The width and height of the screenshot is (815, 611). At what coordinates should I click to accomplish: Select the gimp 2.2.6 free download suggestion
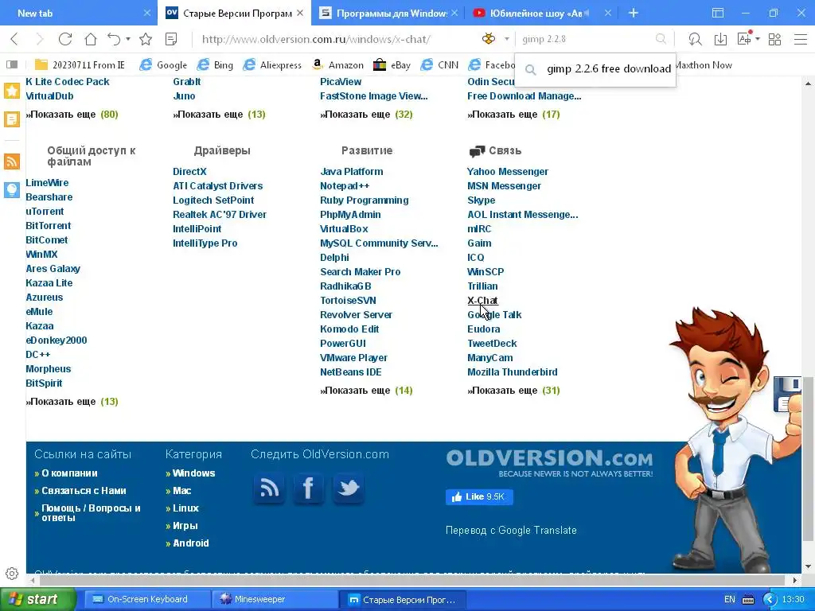click(595, 68)
